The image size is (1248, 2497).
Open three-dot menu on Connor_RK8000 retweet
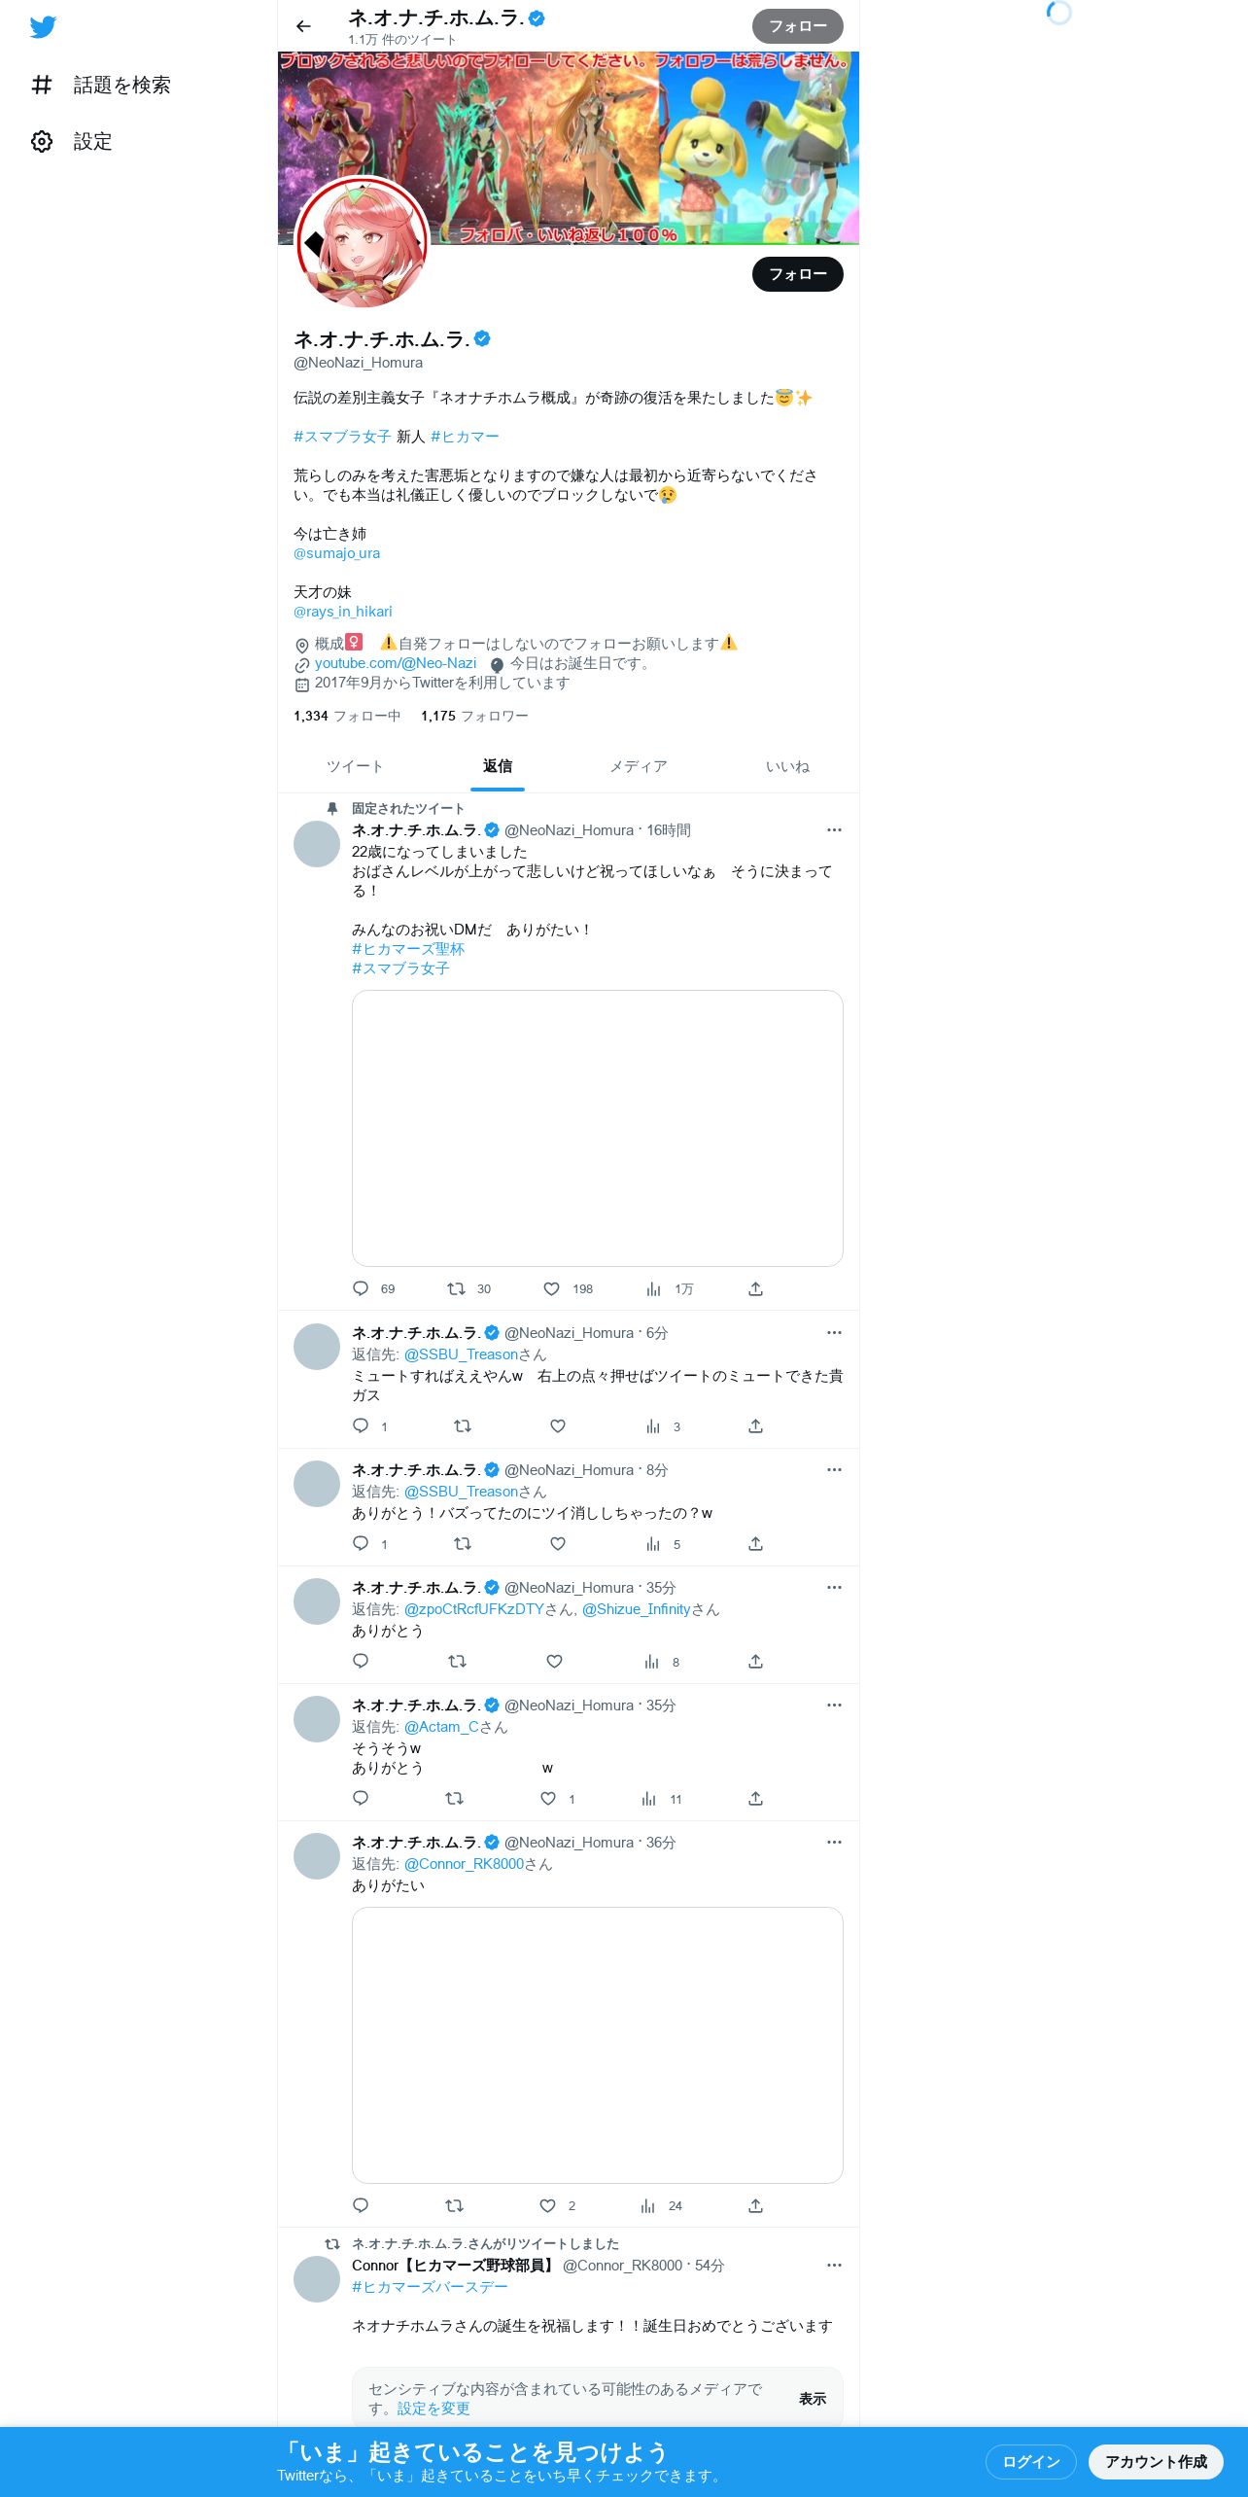pyautogui.click(x=834, y=2266)
